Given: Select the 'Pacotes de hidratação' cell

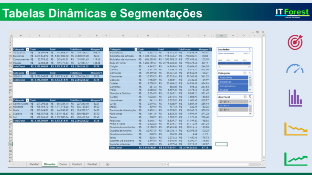Looking at the screenshot, I should pyautogui.click(x=123, y=110).
